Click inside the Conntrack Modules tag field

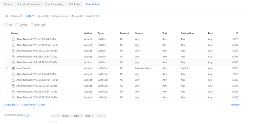point(81,116)
